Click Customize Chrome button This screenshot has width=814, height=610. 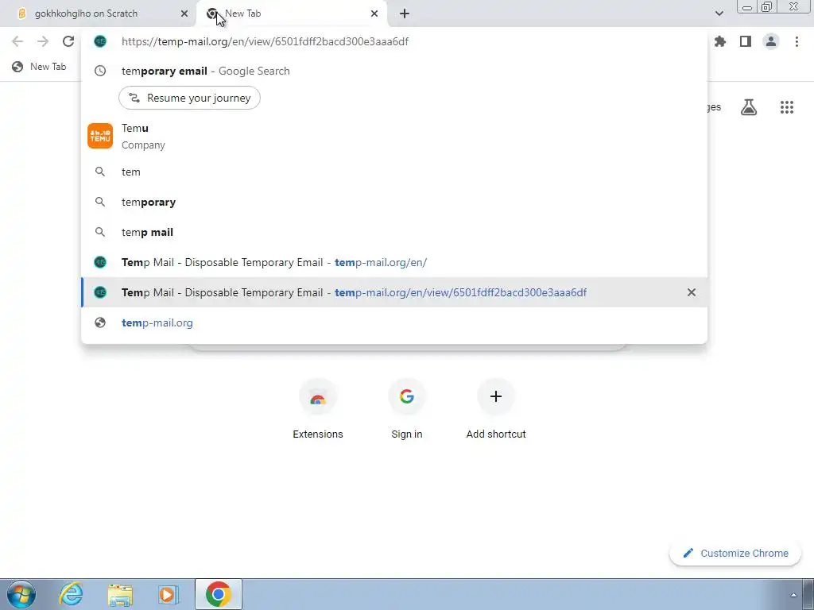click(x=735, y=554)
